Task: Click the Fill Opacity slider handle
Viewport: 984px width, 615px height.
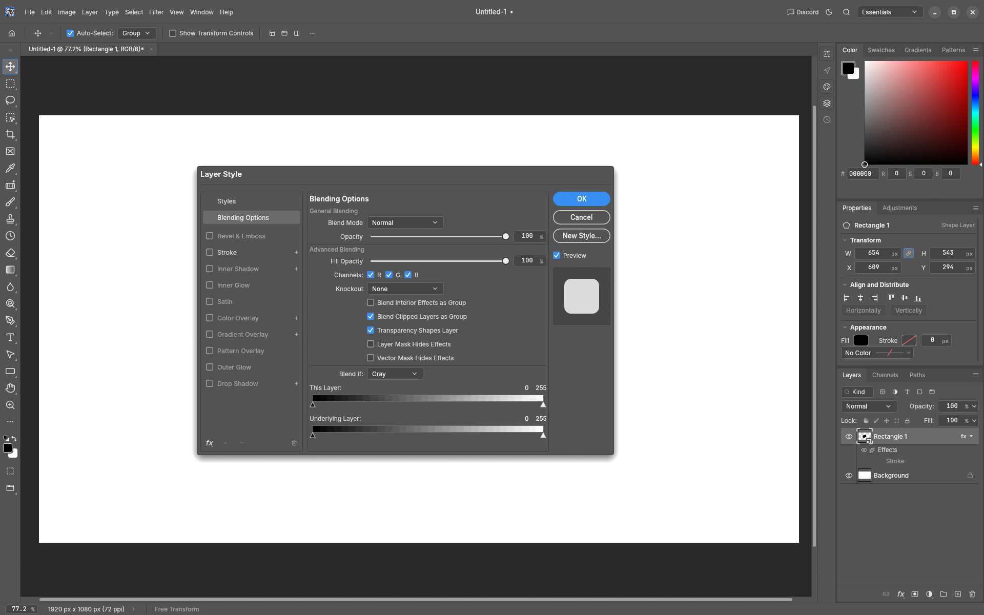Action: [x=506, y=261]
